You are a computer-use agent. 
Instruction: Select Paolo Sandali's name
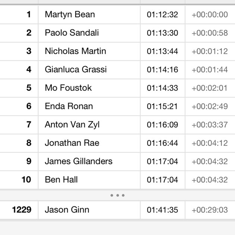(72, 33)
